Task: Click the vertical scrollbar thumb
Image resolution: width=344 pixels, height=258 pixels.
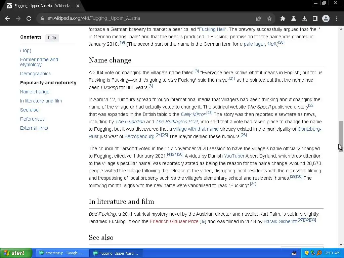Action: click(x=341, y=136)
